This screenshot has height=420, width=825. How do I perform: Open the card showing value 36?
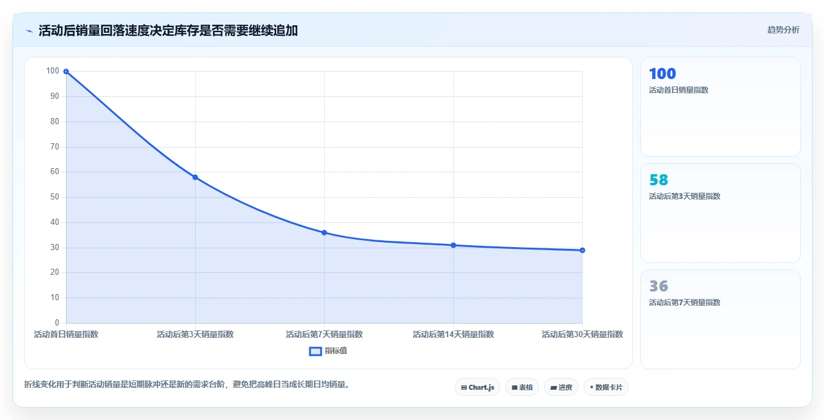(721, 319)
